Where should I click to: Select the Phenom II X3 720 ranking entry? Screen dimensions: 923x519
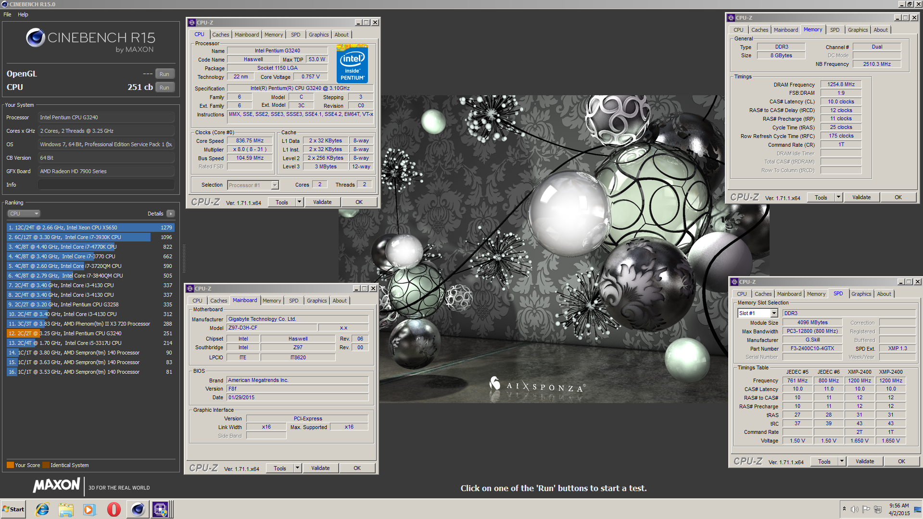tap(90, 324)
